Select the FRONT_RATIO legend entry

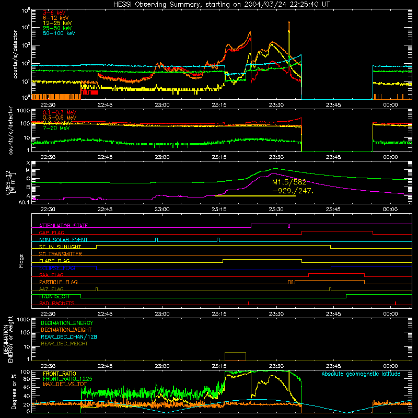pyautogui.click(x=60, y=374)
